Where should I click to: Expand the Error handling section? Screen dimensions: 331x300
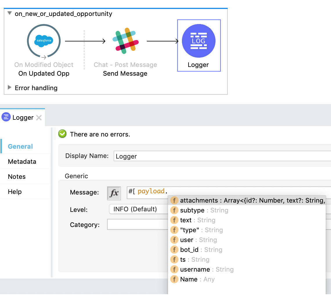(x=10, y=88)
